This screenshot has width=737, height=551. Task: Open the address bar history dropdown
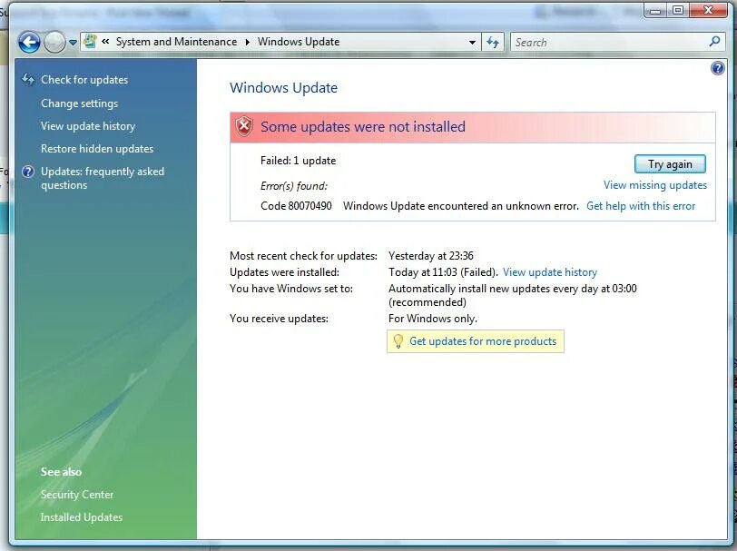472,43
